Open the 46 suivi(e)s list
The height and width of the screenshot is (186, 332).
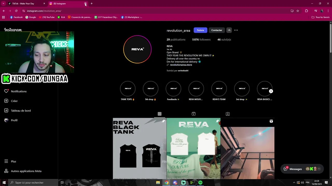coord(224,40)
